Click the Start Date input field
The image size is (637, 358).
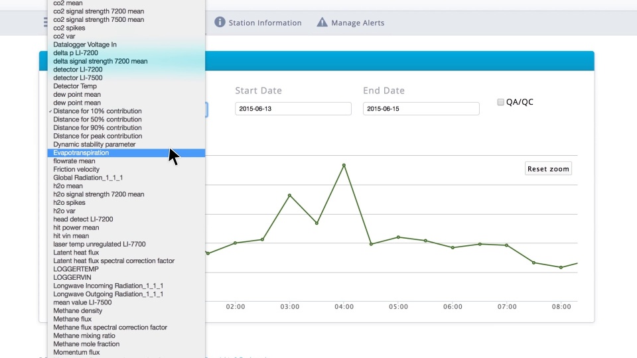click(x=293, y=109)
